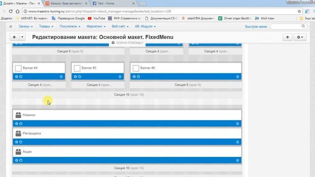Toggle power icon of Новинки block
Viewport: 315px width, 177px height.
pyautogui.click(x=21, y=123)
